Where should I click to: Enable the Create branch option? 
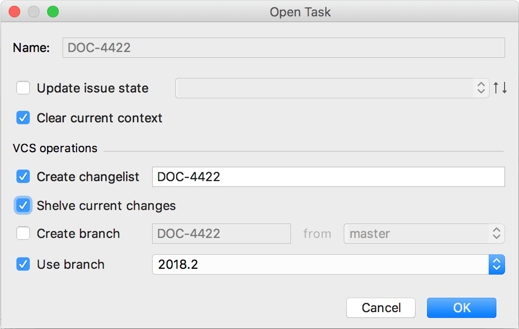23,234
